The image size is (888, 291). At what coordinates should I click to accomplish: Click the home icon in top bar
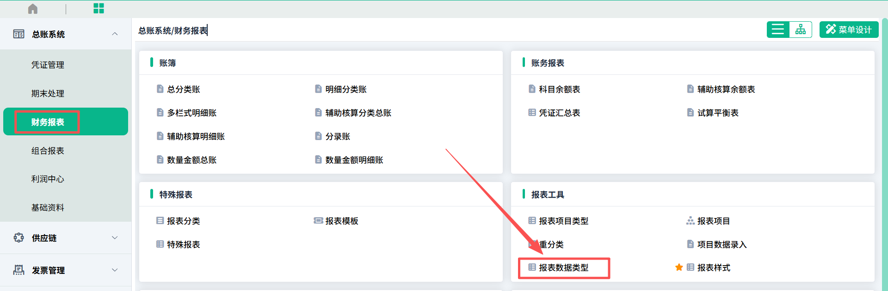33,9
